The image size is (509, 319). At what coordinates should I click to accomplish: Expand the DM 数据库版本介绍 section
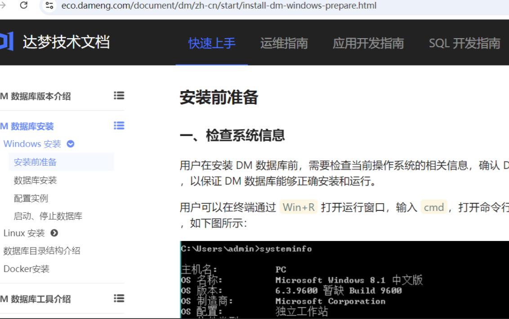click(36, 96)
